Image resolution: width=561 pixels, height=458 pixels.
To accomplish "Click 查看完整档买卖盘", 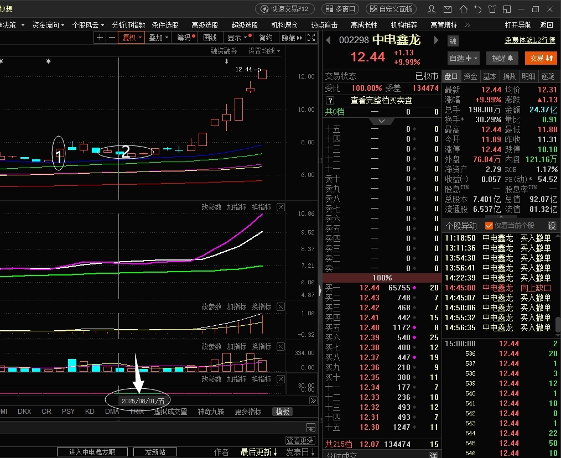I will point(381,101).
